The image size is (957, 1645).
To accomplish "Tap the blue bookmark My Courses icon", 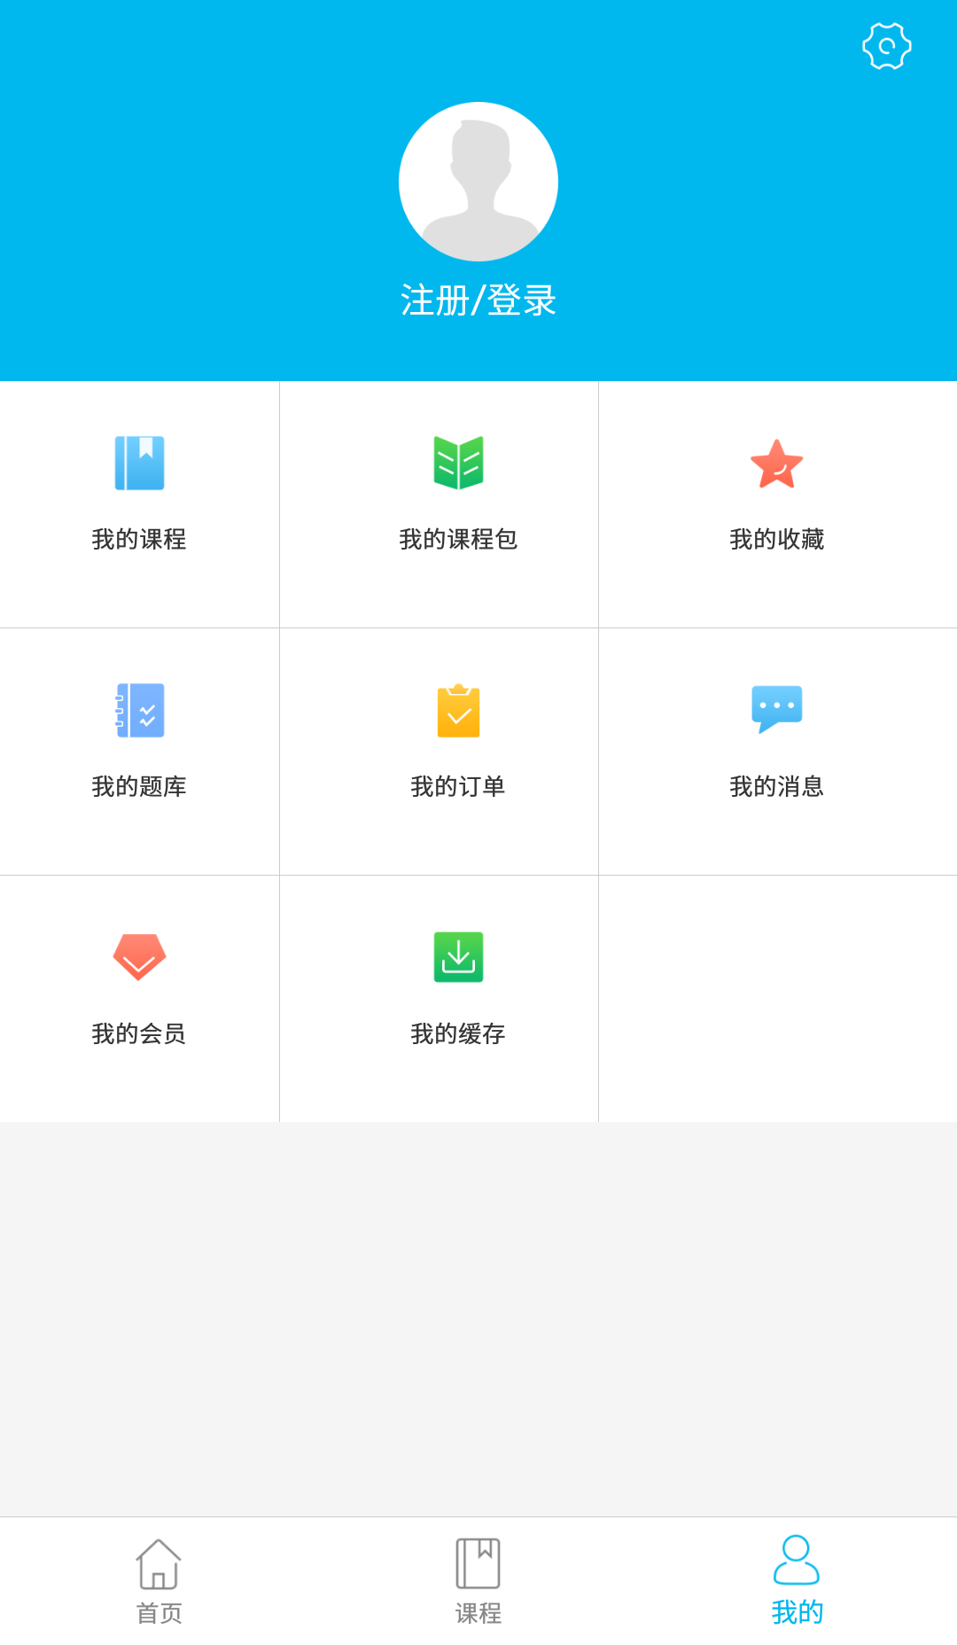I will [139, 463].
